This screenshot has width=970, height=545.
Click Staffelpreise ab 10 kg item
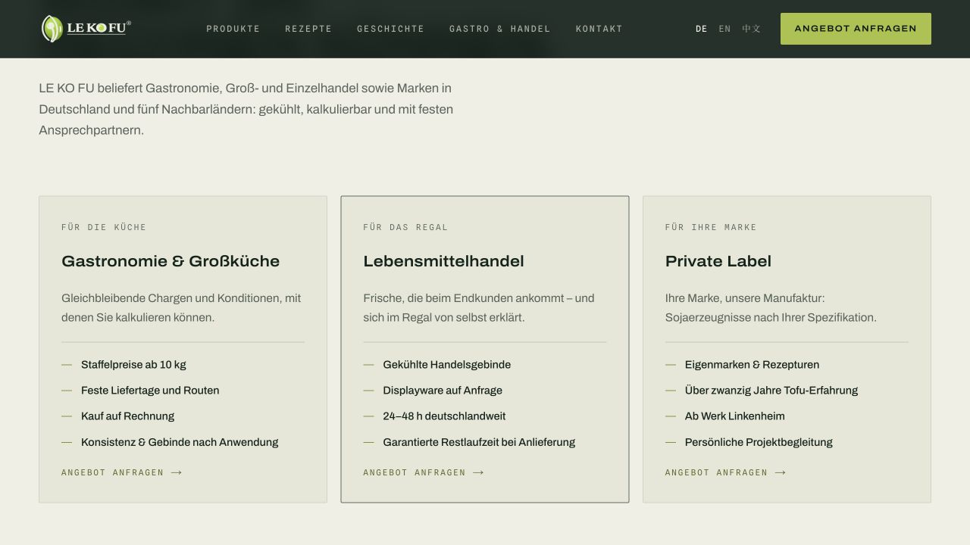tap(133, 365)
